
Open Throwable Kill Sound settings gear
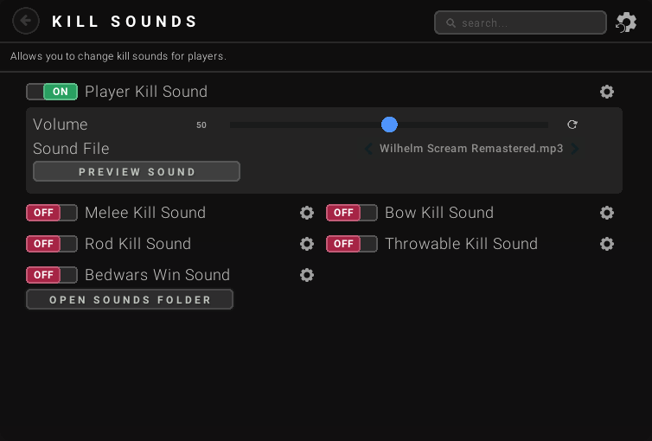click(607, 244)
